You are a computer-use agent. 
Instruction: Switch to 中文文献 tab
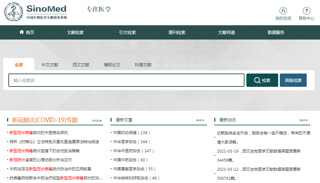tap(50, 65)
